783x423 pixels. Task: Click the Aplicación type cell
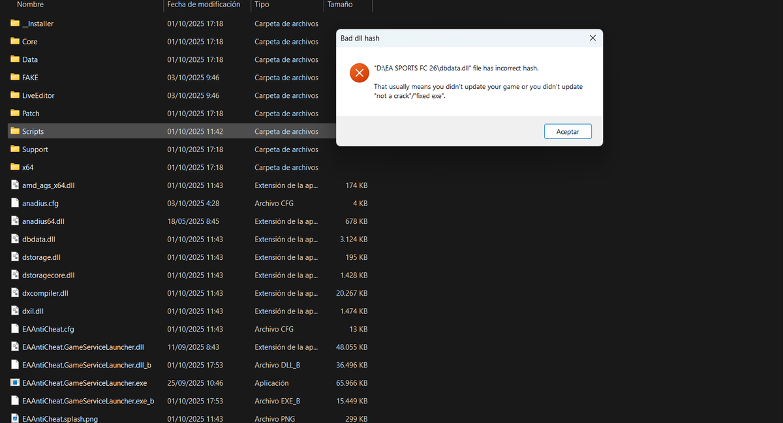pos(271,383)
